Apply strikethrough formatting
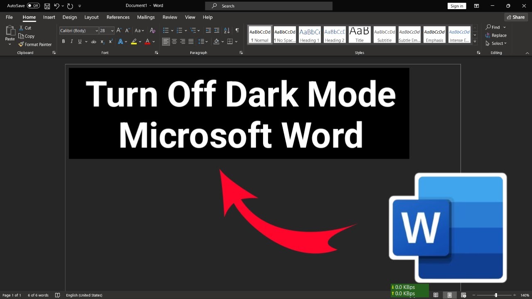The width and height of the screenshot is (532, 299). [x=94, y=42]
